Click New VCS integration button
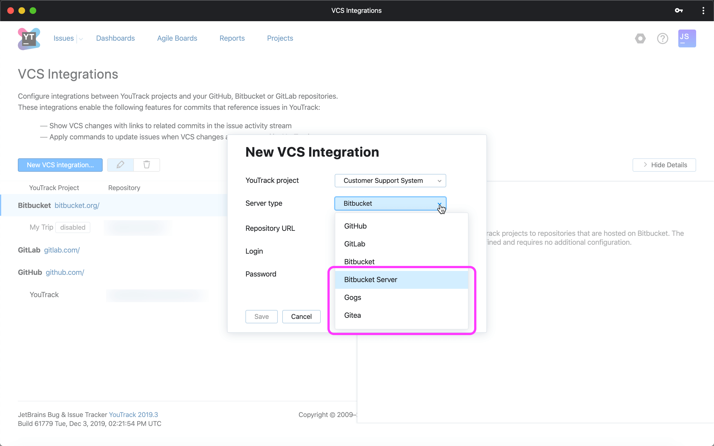The height and width of the screenshot is (446, 714). [60, 165]
